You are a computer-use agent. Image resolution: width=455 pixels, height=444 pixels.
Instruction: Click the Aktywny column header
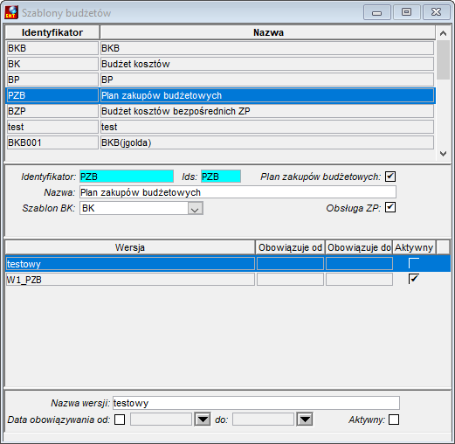coord(414,247)
